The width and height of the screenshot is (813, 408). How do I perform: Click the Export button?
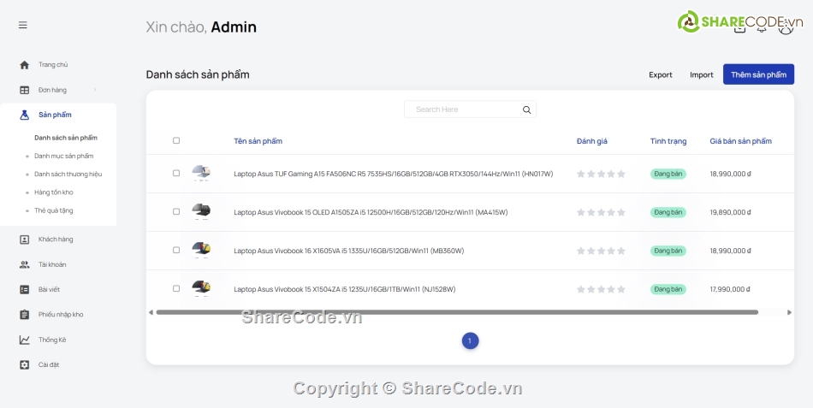point(661,74)
